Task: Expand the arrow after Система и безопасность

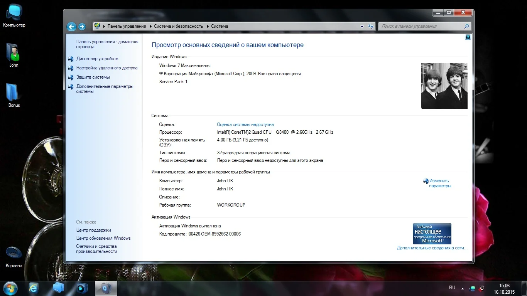Action: (207, 27)
